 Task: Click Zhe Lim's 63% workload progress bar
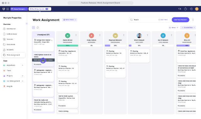click(x=186, y=46)
